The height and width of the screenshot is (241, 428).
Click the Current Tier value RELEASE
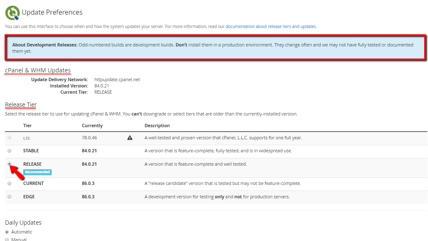point(103,92)
